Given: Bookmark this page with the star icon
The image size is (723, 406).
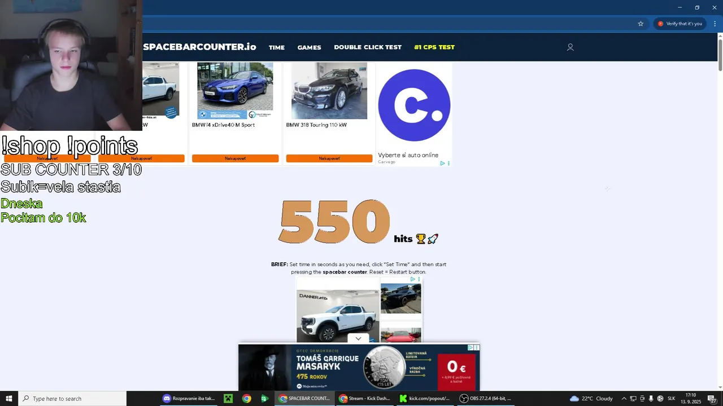Looking at the screenshot, I should tap(641, 24).
